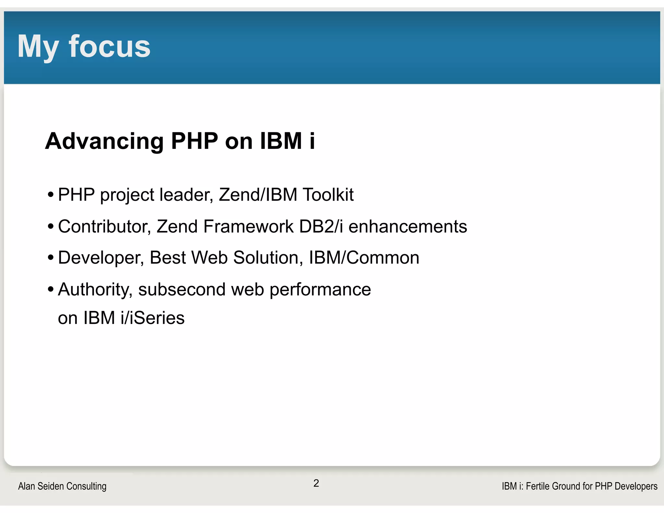Click the 'on IBM i/iSeries' text line

click(x=121, y=318)
